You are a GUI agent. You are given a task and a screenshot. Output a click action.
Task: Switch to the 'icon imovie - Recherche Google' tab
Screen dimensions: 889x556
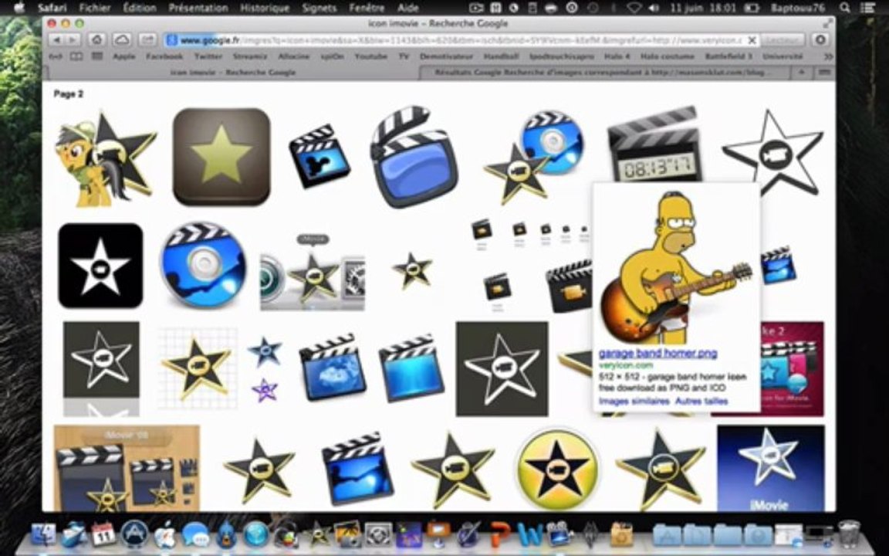coord(233,73)
